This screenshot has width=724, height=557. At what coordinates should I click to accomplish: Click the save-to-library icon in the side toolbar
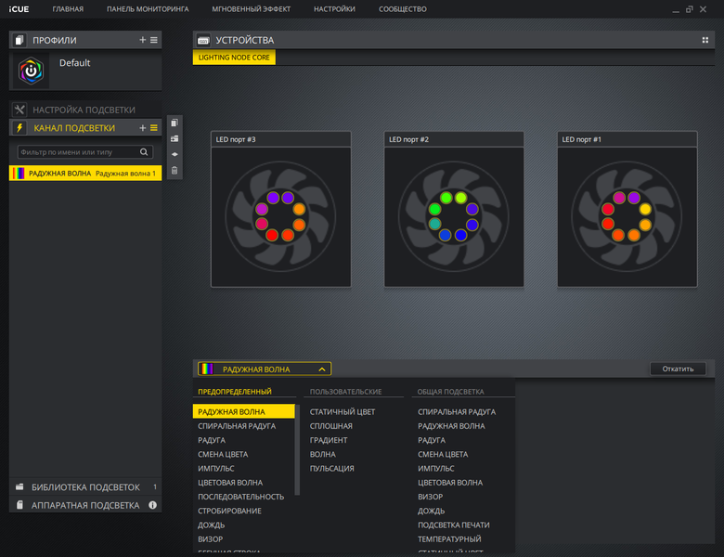point(175,138)
